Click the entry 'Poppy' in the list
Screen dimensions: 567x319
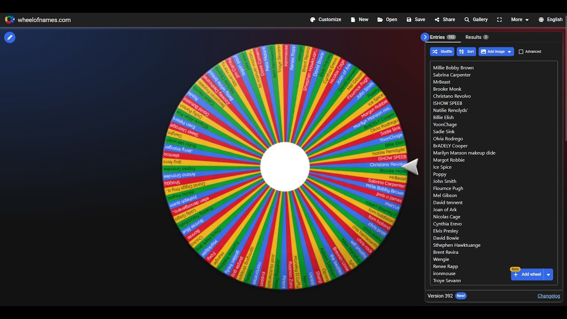point(440,174)
